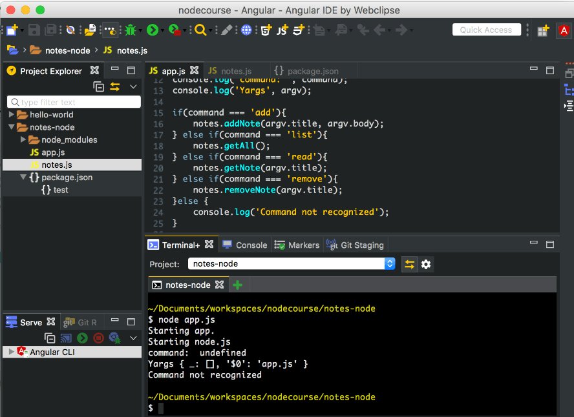Screen dimensions: 574x417
Task: Collapse the notes-node project folder
Action: [12, 127]
